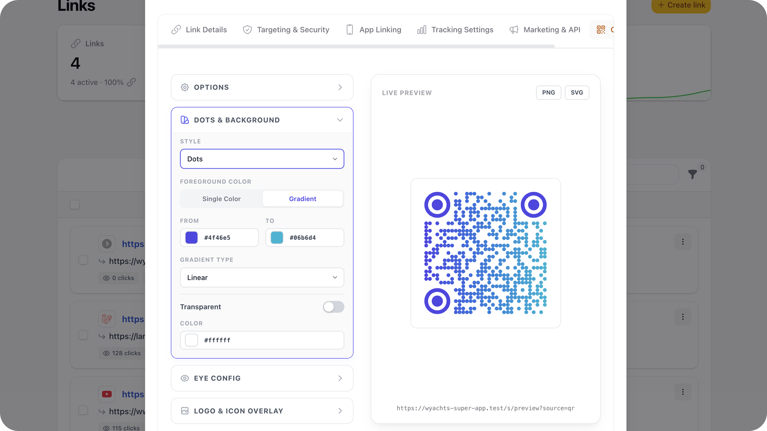Click the 128 clicks badge
Screen dimensions: 767x431
click(x=122, y=353)
